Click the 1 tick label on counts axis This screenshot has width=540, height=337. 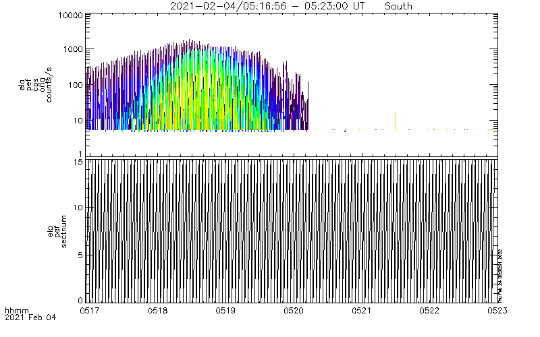pyautogui.click(x=80, y=154)
